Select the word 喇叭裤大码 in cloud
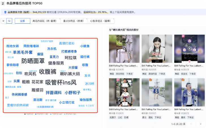Screen dimensions: 206x128 [70, 74]
